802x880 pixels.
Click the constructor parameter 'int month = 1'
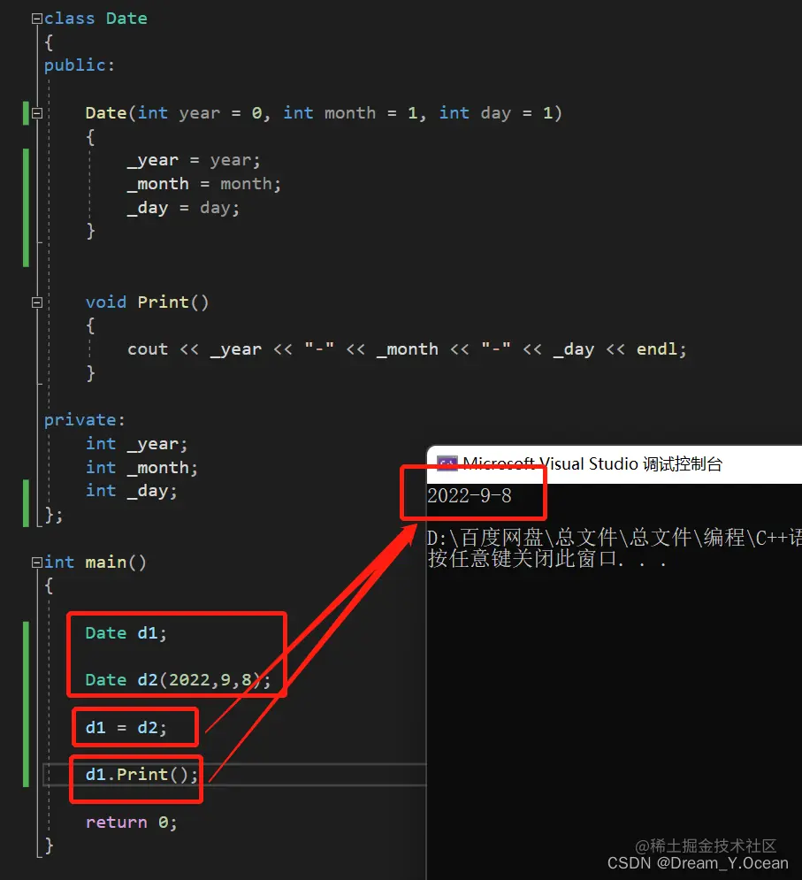[350, 113]
